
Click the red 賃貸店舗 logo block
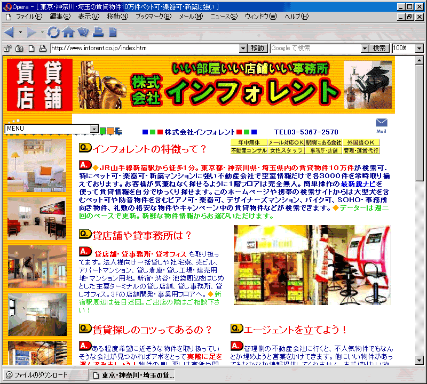point(39,85)
